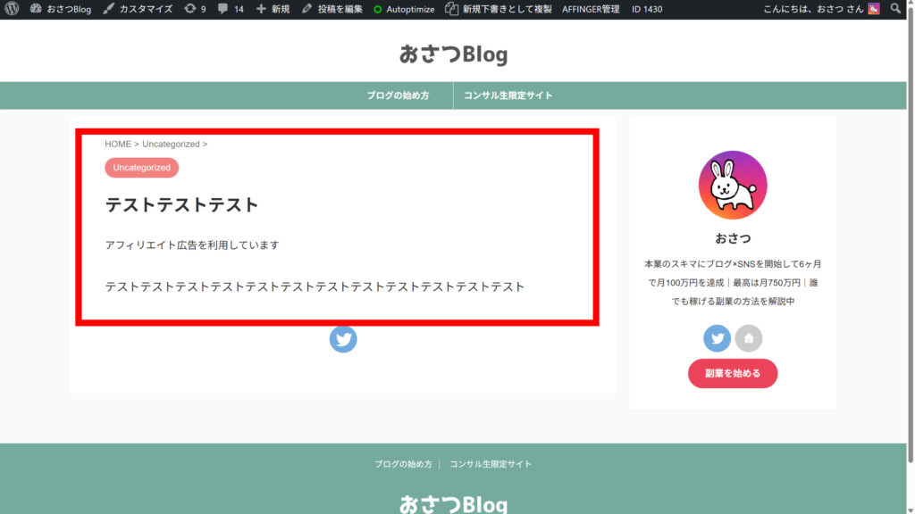This screenshot has height=514, width=915.
Task: Open the コンサル生限定サイト footer link
Action: (491, 464)
